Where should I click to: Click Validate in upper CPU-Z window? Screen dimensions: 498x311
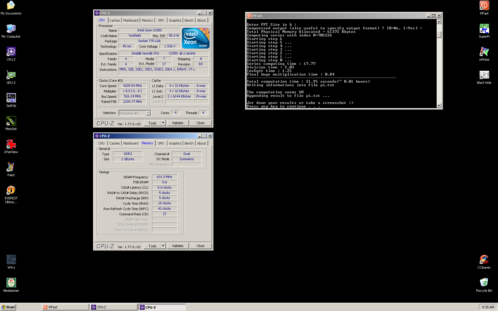tap(178, 123)
